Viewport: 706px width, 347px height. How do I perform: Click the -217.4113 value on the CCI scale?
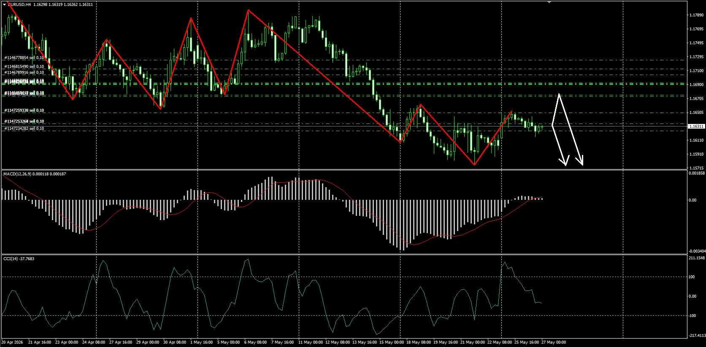click(697, 336)
